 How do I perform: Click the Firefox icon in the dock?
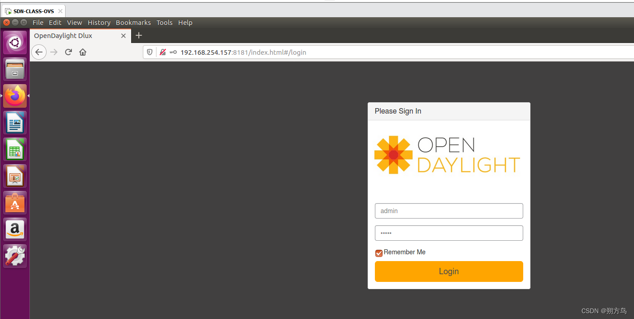pyautogui.click(x=15, y=96)
